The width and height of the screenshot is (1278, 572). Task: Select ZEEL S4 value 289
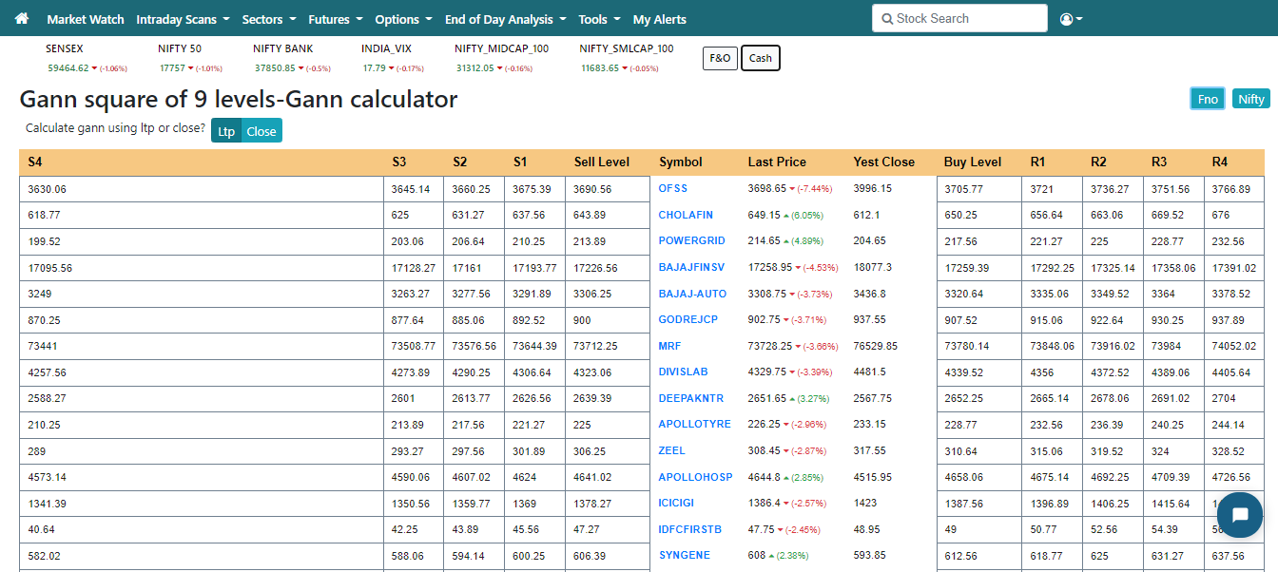(37, 451)
